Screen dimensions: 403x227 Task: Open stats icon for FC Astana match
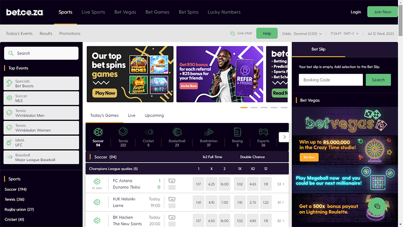click(172, 181)
